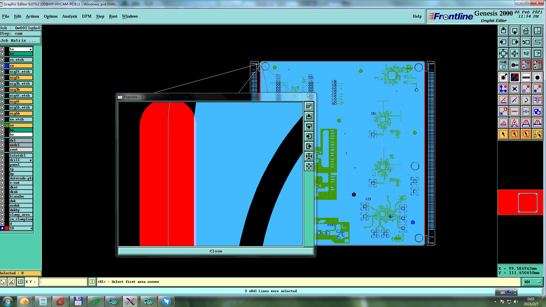
Task: Click the zoom fit icon in Popview
Action: [309, 156]
